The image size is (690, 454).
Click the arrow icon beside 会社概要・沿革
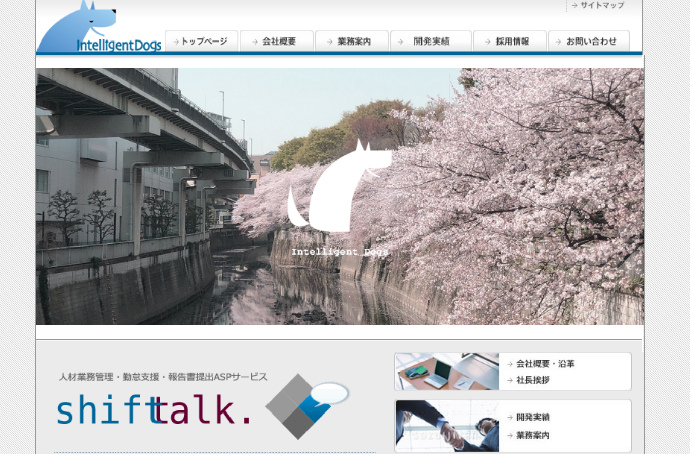[510, 364]
